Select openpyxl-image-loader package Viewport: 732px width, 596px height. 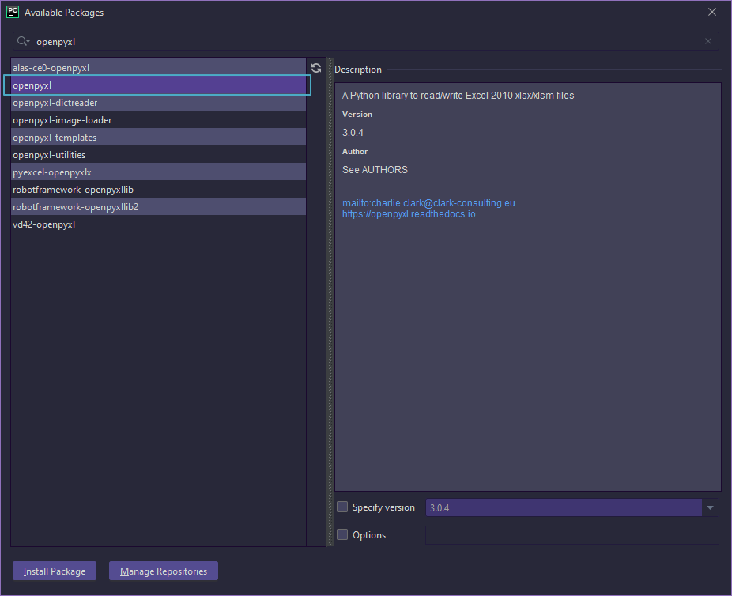[x=159, y=120]
